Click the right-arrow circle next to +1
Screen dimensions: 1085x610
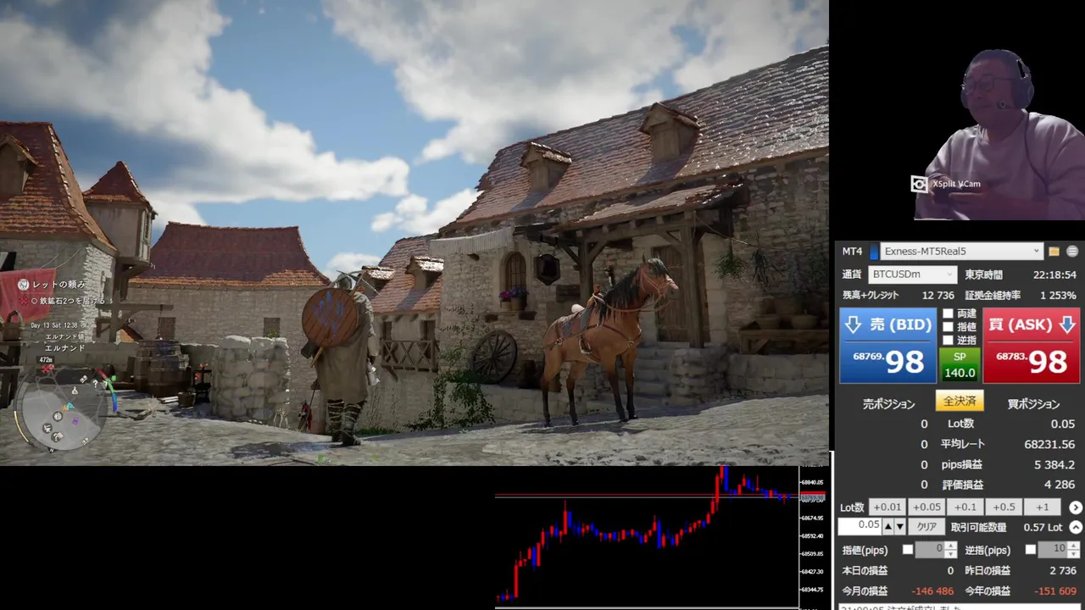point(1076,507)
